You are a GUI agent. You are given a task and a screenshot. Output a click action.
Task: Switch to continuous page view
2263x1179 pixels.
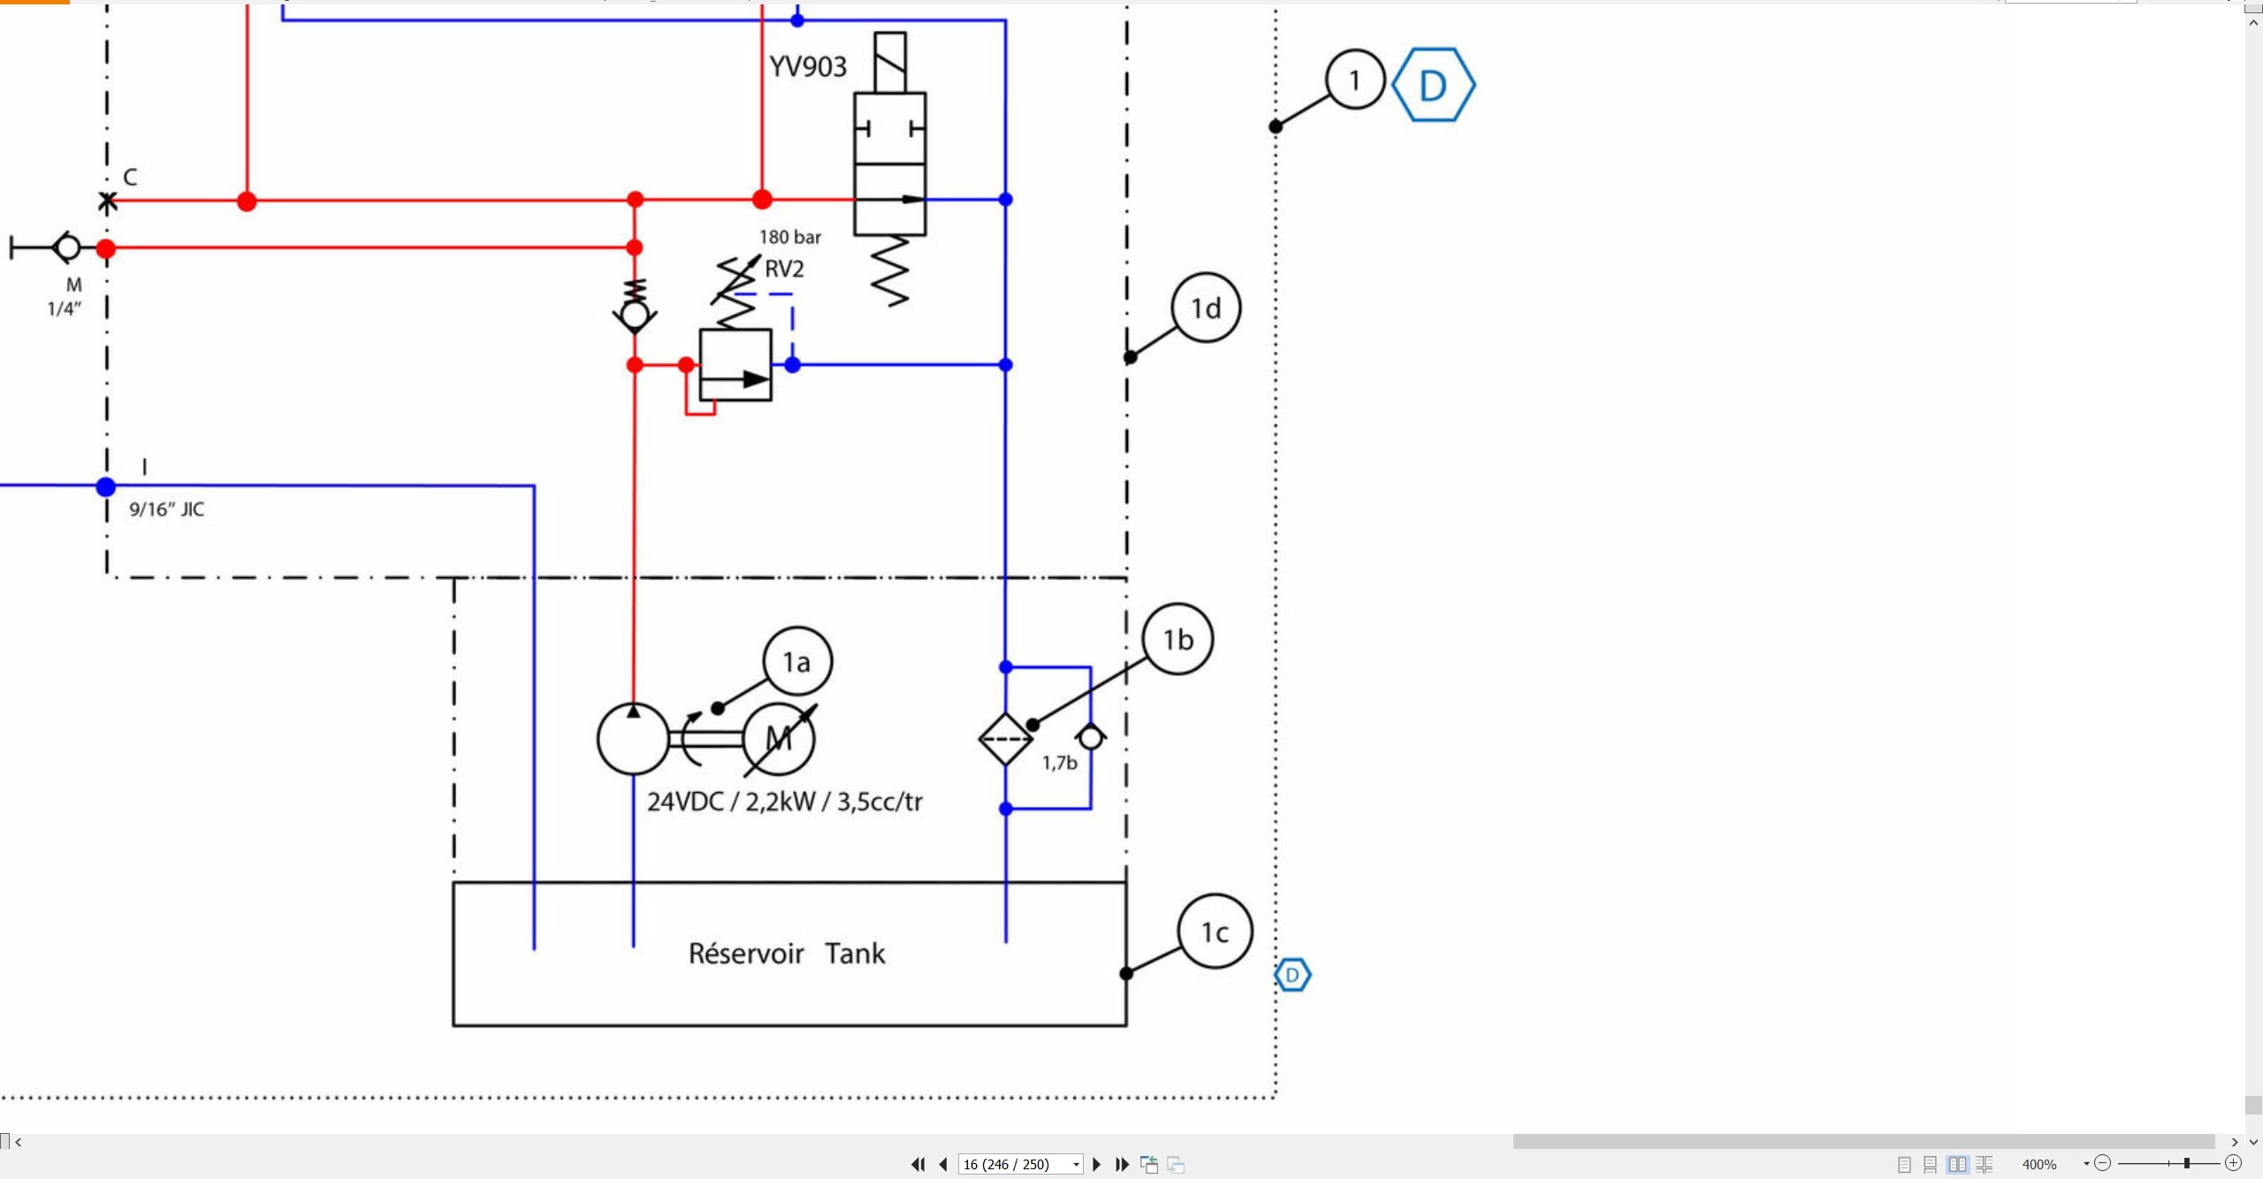(1931, 1165)
